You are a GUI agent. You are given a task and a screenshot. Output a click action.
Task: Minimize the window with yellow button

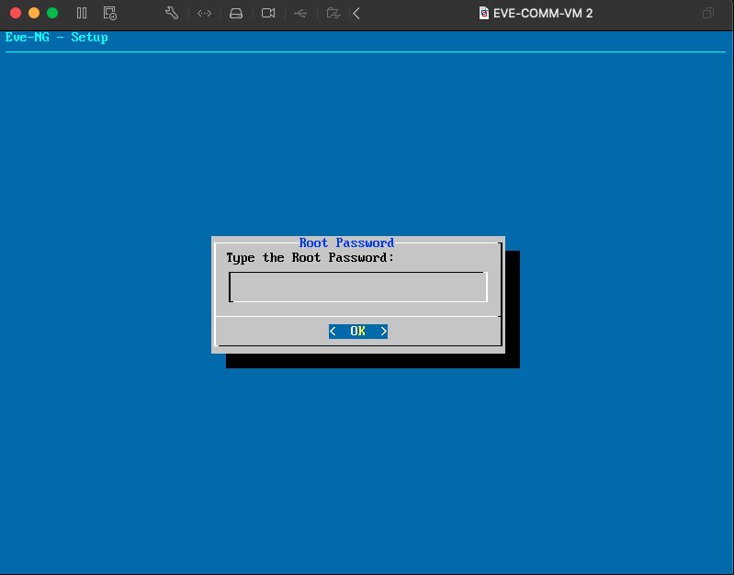pos(34,13)
